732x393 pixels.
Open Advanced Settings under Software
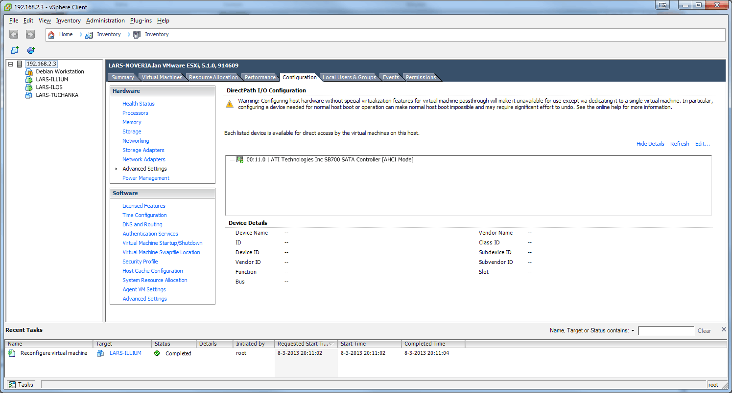click(144, 299)
